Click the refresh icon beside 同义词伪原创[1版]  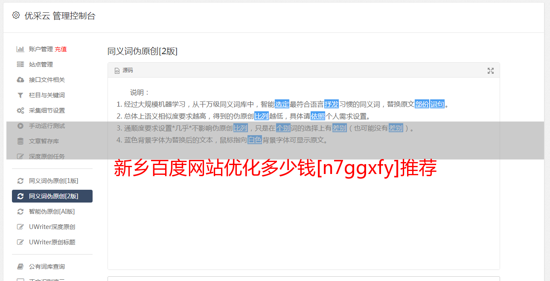[x=20, y=181]
